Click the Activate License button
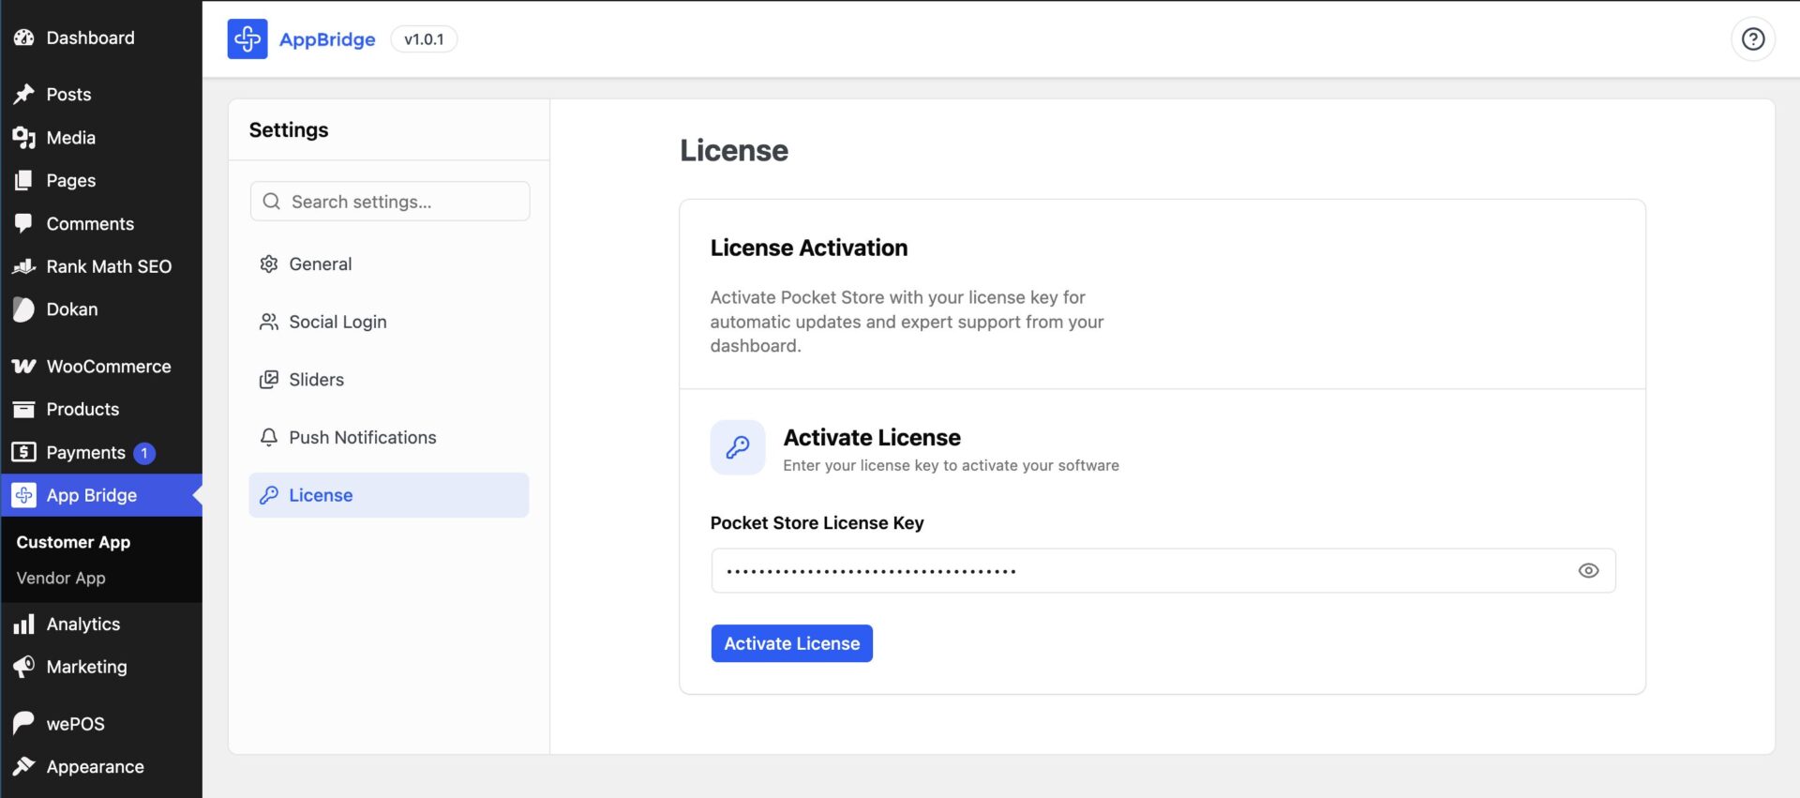Viewport: 1800px width, 798px height. tap(792, 643)
